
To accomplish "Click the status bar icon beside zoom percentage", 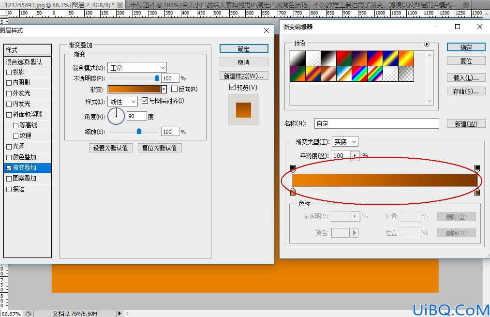I will coord(29,314).
